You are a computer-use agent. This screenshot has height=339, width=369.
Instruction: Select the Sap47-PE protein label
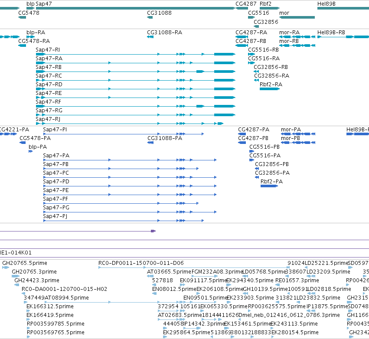point(56,190)
